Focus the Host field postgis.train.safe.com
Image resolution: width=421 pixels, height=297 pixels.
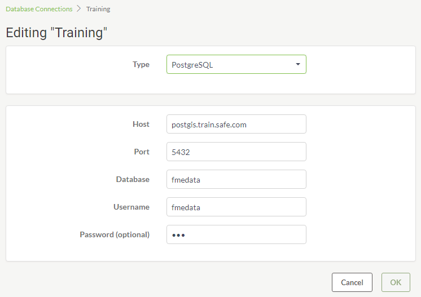[x=236, y=124]
